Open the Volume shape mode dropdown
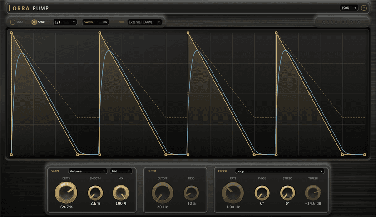 tap(87, 171)
